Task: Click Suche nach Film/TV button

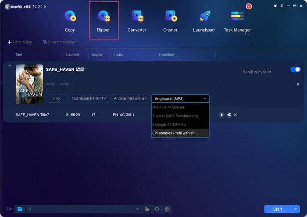Action: click(89, 98)
